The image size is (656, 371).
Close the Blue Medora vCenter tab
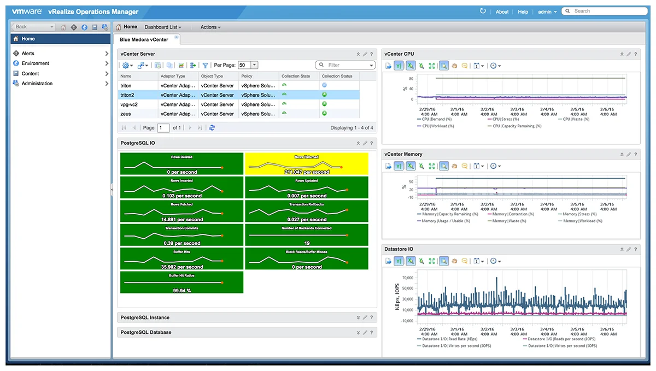point(176,37)
